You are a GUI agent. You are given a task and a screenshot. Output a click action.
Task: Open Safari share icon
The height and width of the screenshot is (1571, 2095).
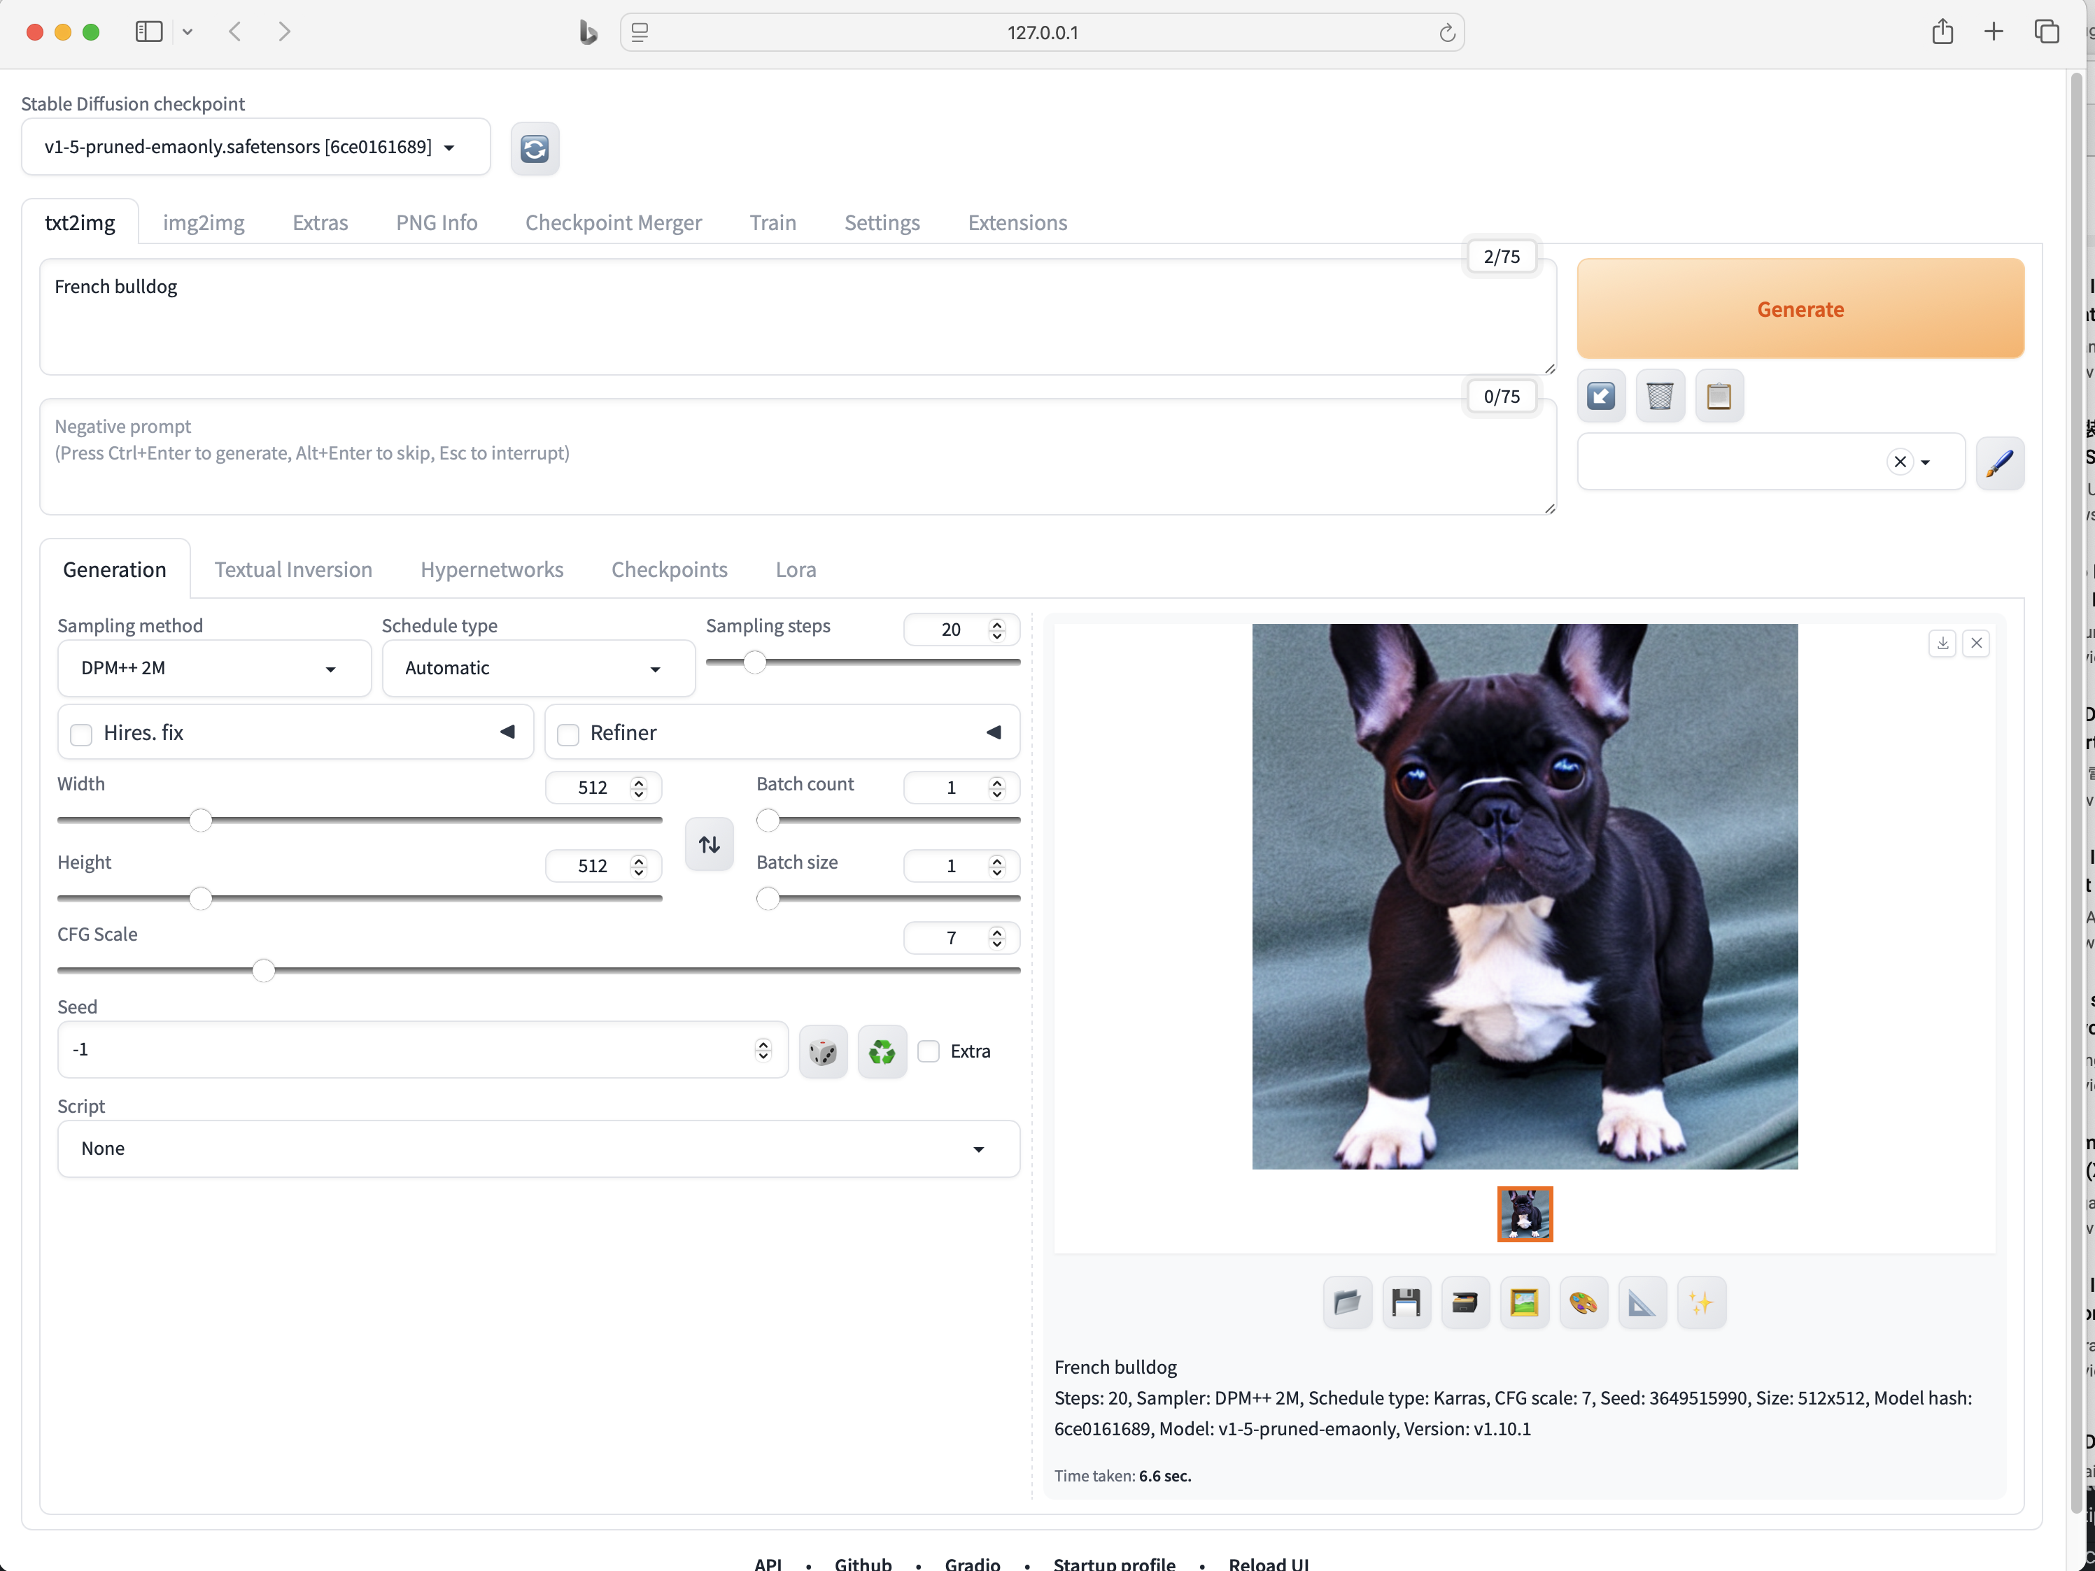click(x=1942, y=32)
